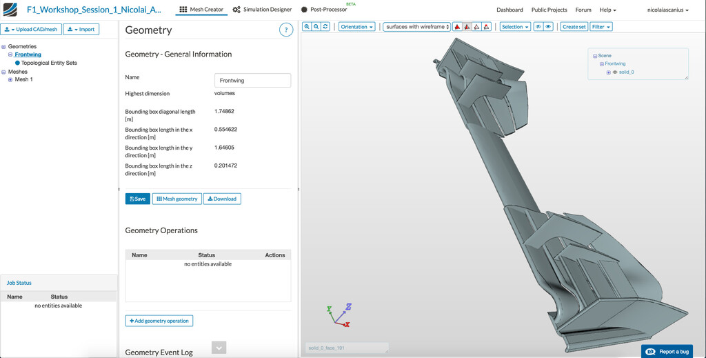Click the zoom in magnifier icon
The height and width of the screenshot is (358, 706).
[307, 27]
